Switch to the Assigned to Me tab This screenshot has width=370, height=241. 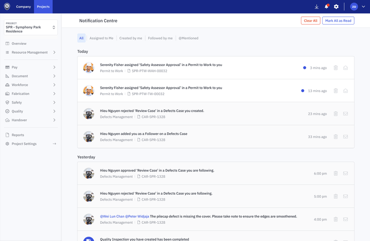(101, 38)
